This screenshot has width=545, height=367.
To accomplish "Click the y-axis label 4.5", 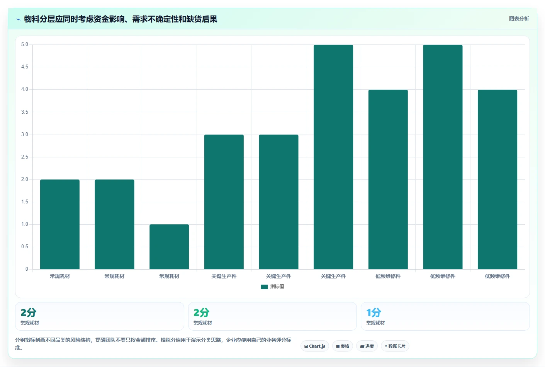I will [x=25, y=67].
